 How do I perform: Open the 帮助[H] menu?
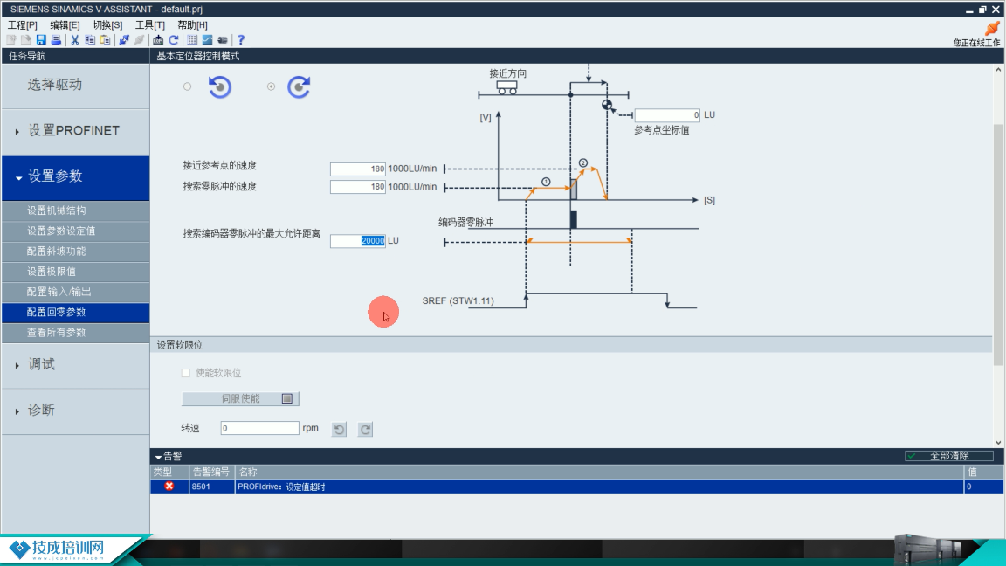(192, 25)
